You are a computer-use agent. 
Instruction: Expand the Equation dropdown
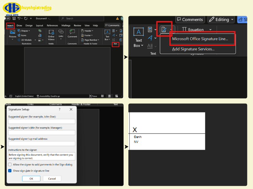[211, 30]
